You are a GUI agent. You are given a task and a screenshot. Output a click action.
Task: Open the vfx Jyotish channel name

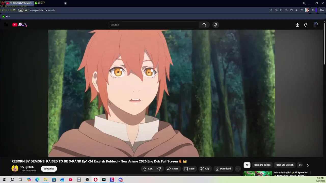[x=27, y=167]
